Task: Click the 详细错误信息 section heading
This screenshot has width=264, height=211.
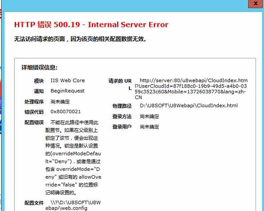Action: 39,67
